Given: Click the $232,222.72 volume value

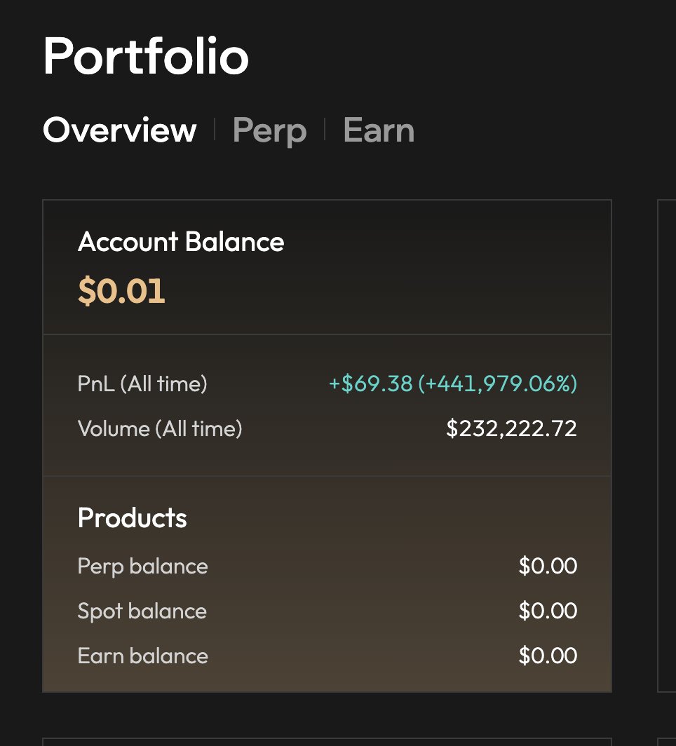Looking at the screenshot, I should [511, 428].
